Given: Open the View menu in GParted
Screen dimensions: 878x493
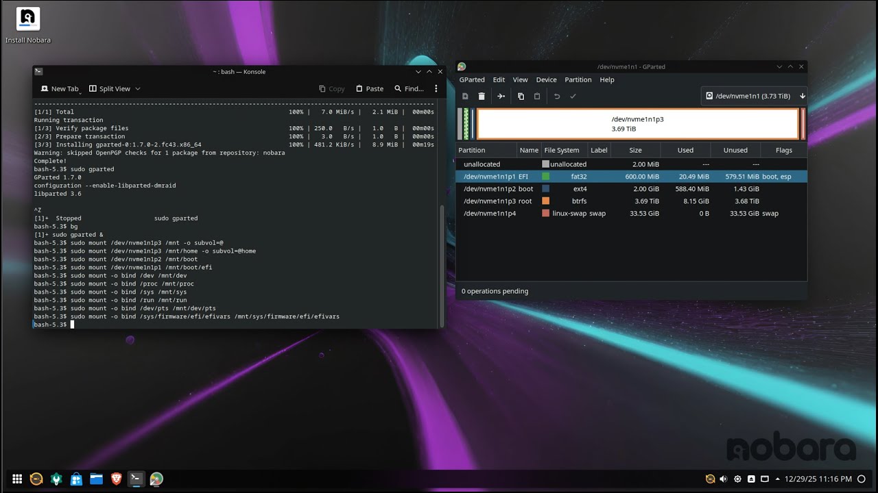Looking at the screenshot, I should coord(521,80).
